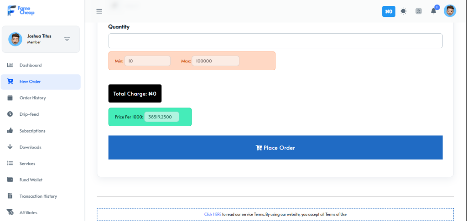Switch theme with the sun icon
This screenshot has height=221, width=467.
(403, 11)
